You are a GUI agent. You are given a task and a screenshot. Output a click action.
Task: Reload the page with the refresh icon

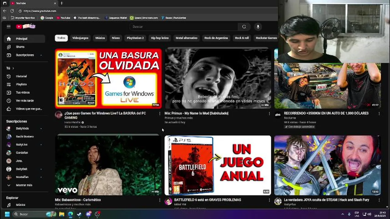click(x=12, y=11)
